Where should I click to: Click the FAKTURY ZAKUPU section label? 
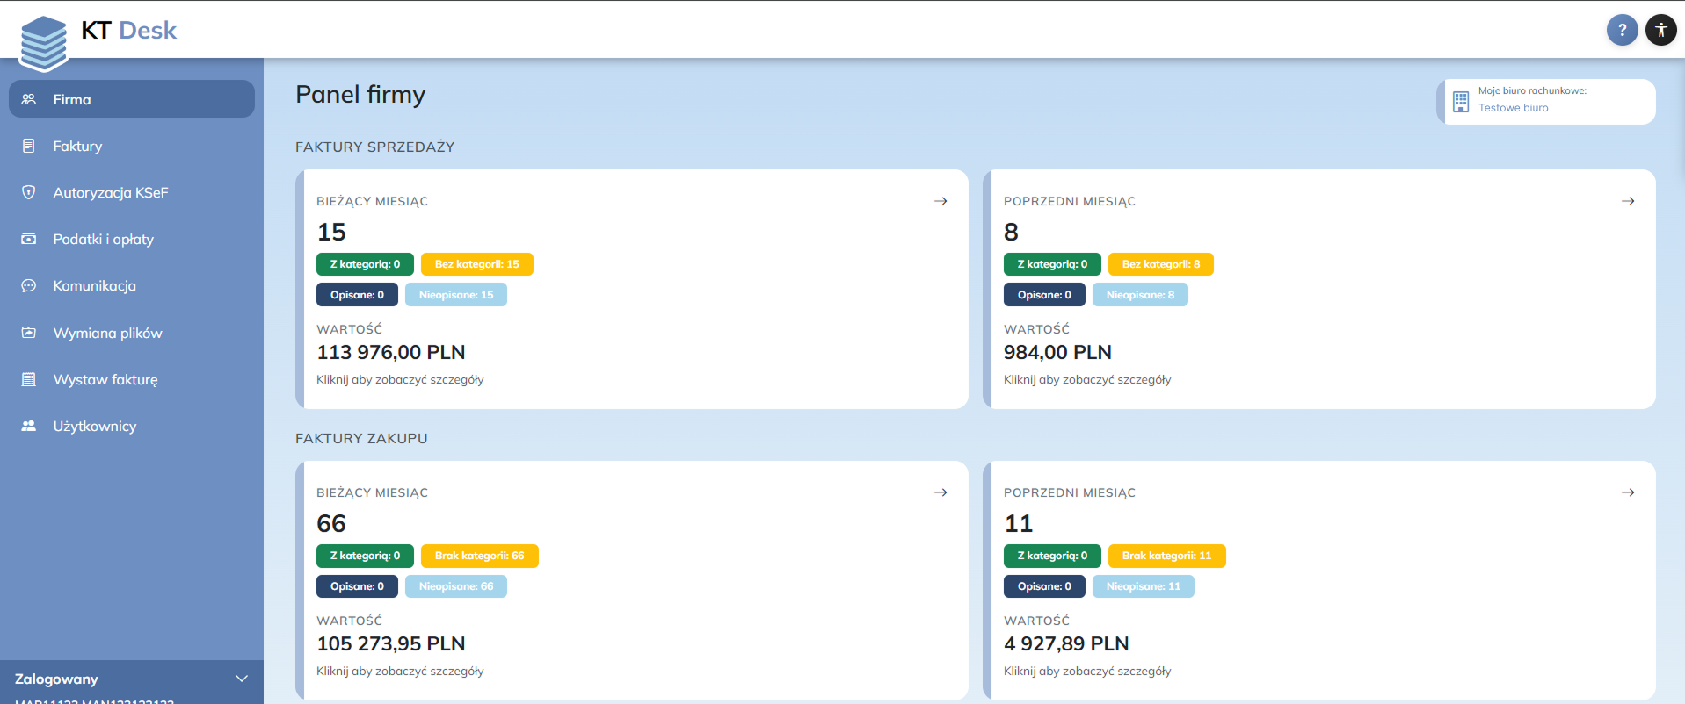(x=361, y=438)
